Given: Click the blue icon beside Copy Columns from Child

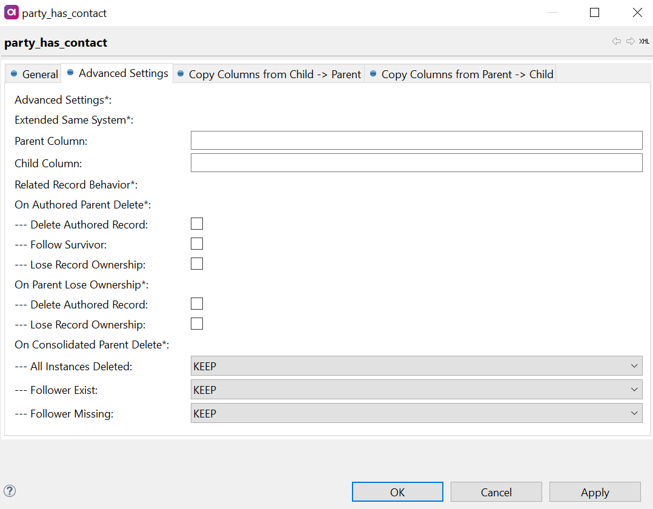Looking at the screenshot, I should click(181, 74).
